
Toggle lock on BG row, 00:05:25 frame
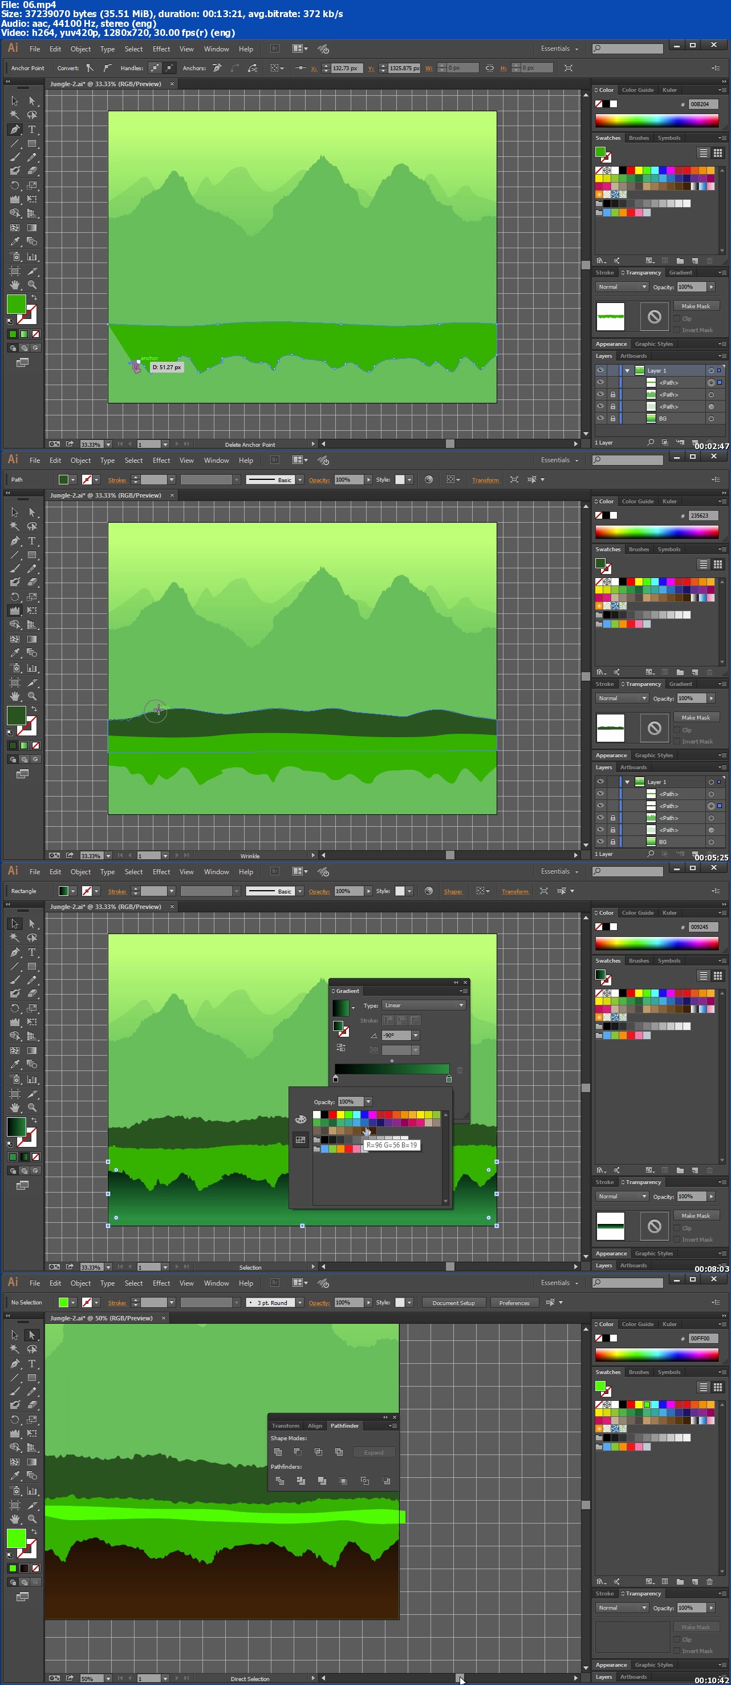tap(612, 841)
